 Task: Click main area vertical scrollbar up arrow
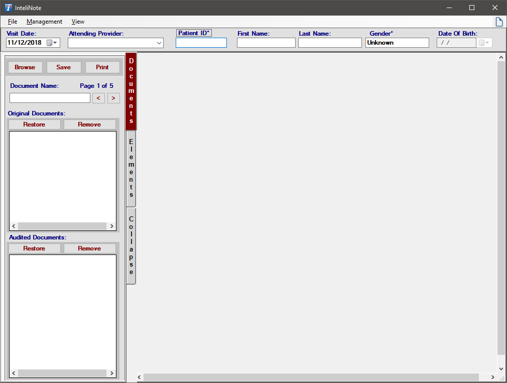point(501,58)
